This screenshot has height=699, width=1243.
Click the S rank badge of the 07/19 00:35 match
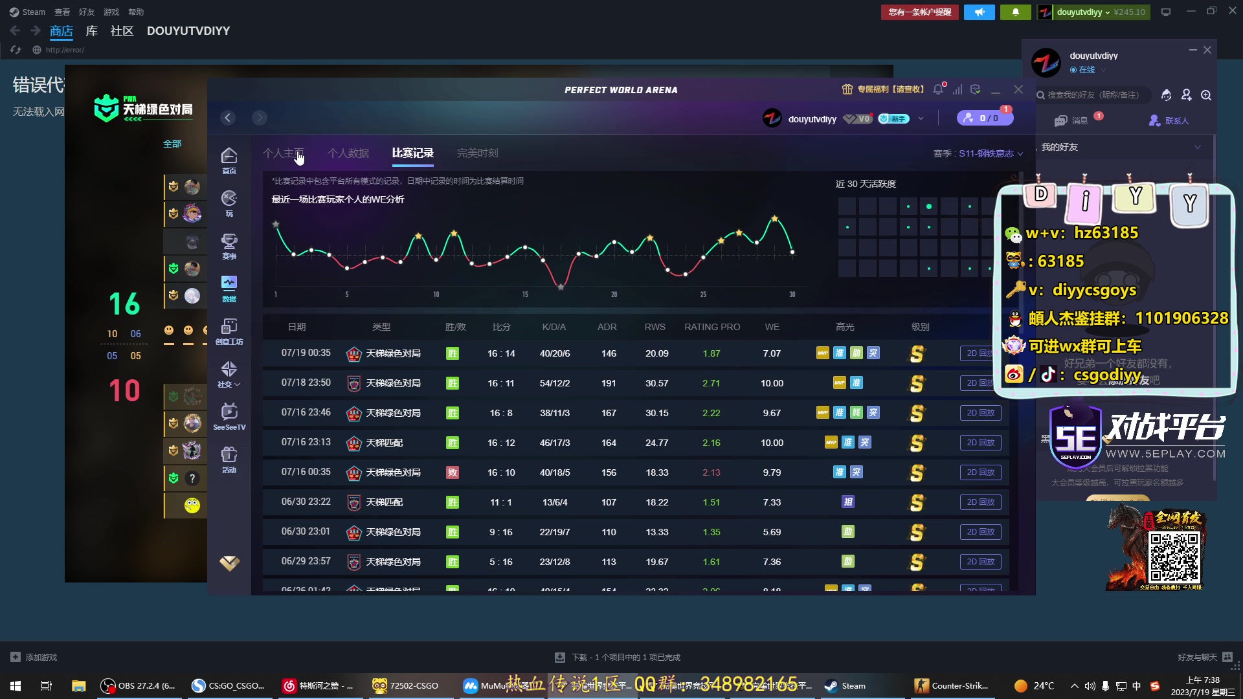(x=917, y=353)
